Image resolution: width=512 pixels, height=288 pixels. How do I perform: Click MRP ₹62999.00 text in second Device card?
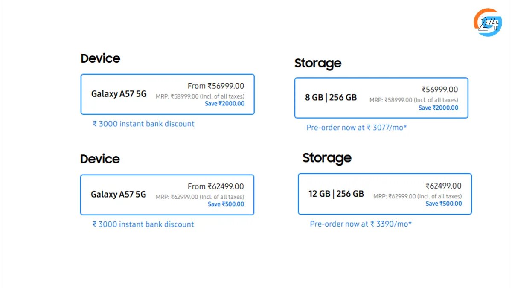click(200, 197)
